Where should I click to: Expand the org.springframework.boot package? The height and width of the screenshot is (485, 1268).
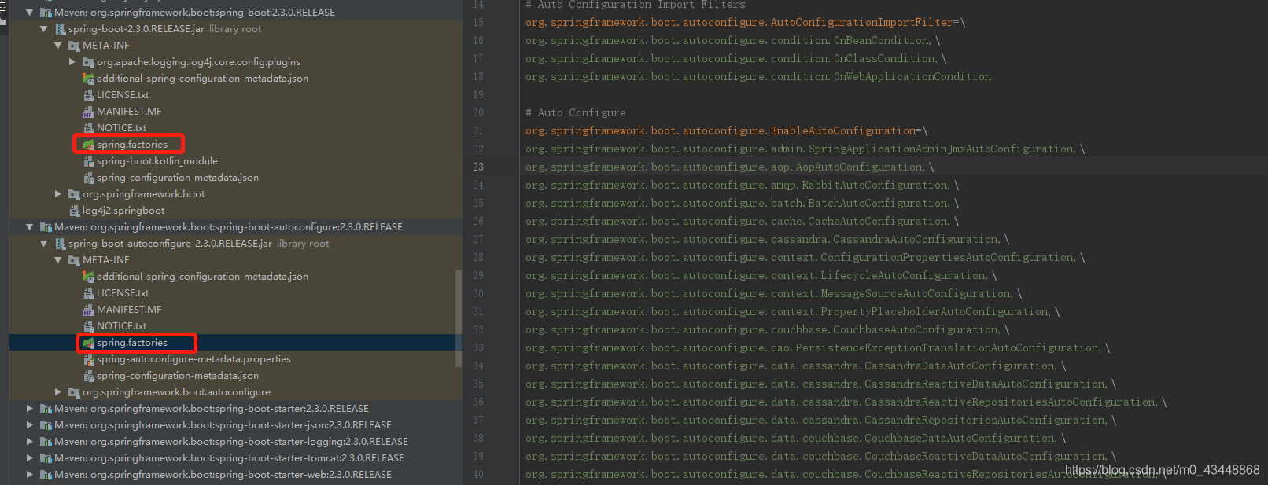58,194
